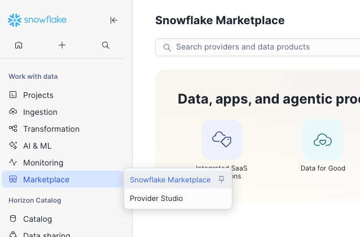
Task: Open the Integrated SaaS category tile
Action: coord(222,140)
